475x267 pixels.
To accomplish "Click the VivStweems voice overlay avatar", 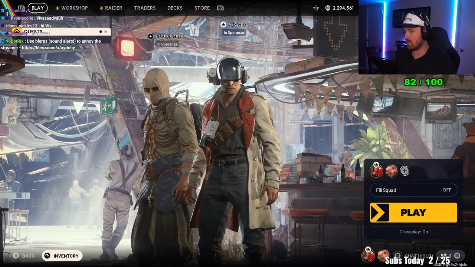I will [x=12, y=119].
